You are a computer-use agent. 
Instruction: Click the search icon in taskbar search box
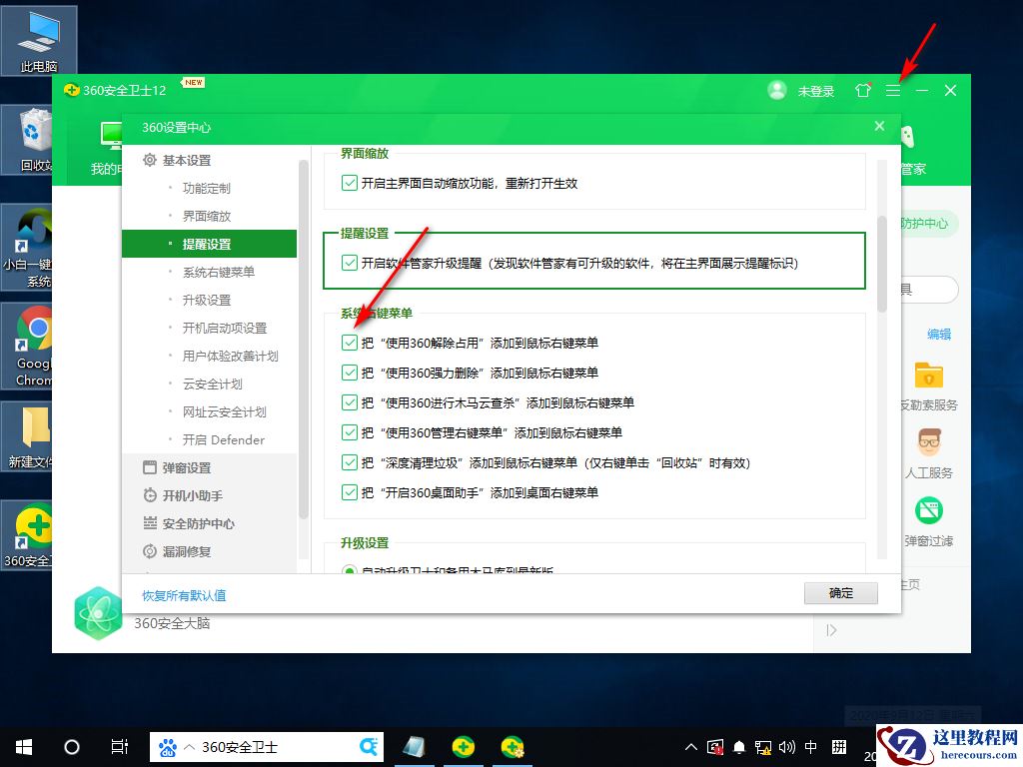point(369,747)
